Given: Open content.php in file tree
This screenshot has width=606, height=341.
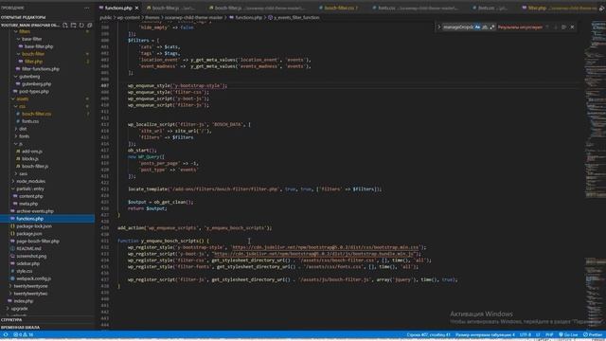Looking at the screenshot, I should coord(29,196).
